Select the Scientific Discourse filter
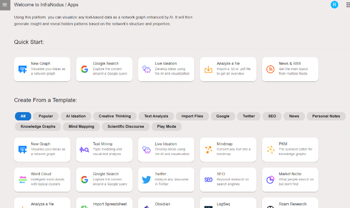350x208 pixels. (125, 126)
